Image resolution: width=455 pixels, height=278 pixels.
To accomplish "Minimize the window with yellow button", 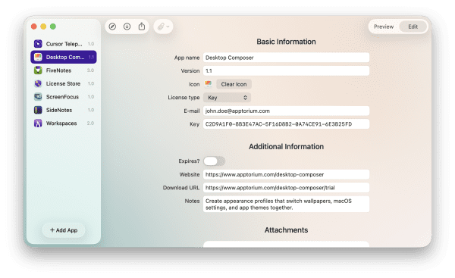I will pos(43,27).
